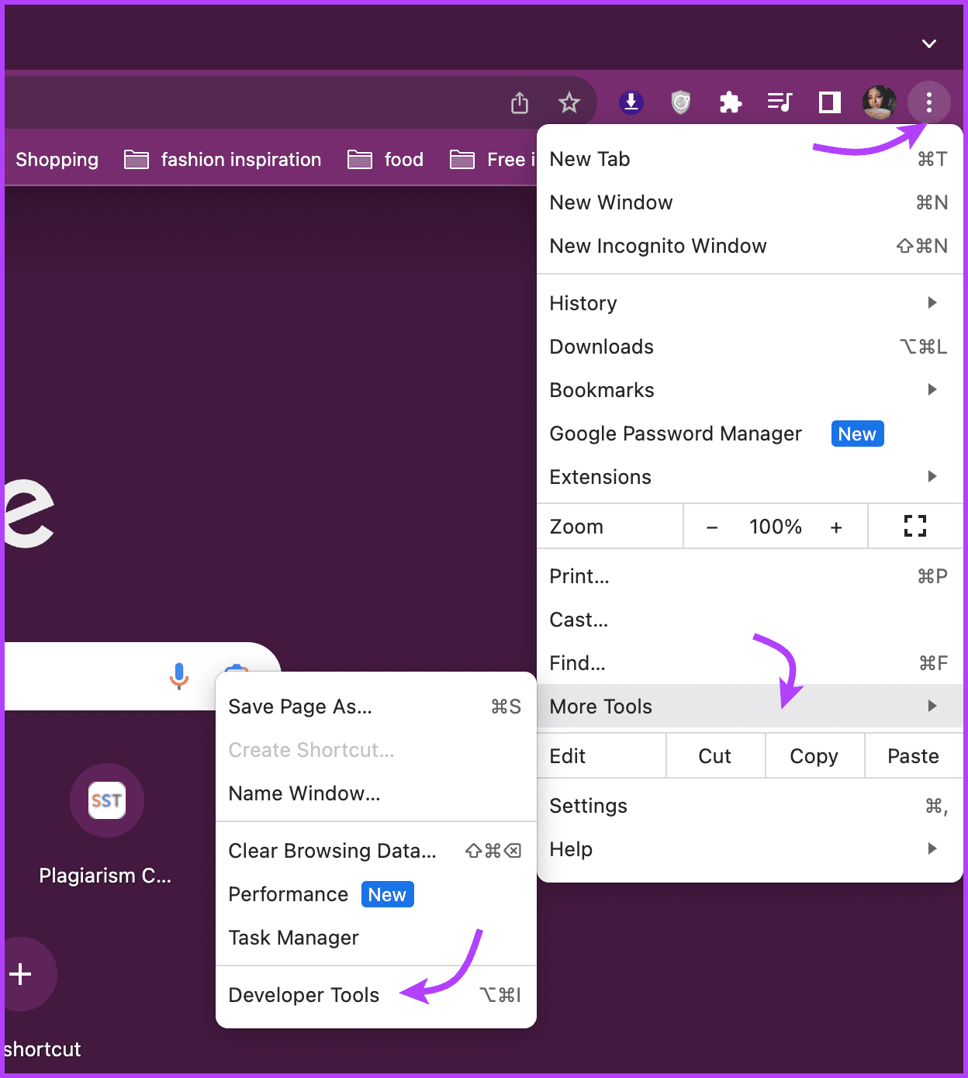
Task: Open the Extensions puzzle icon
Action: [x=730, y=102]
